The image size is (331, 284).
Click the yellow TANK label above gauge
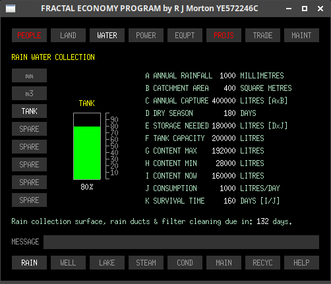click(x=87, y=103)
